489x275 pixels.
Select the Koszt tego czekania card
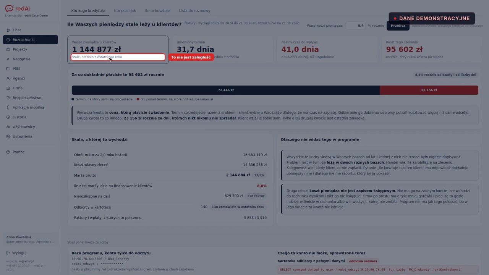click(x=432, y=50)
